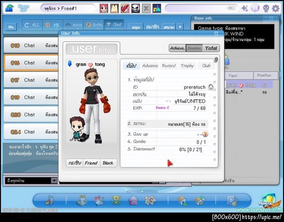Image resolution: width=284 pixels, height=222 pixels.
Task: Open the globe chat bubble icon
Action: (x=255, y=9)
